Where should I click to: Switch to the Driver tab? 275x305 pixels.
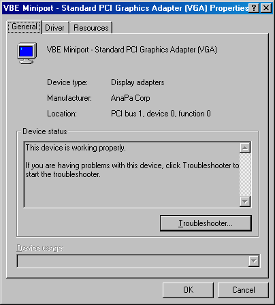click(x=54, y=28)
